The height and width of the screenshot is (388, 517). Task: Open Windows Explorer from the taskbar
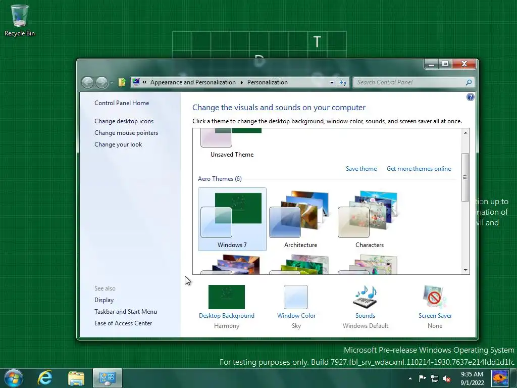(76, 378)
